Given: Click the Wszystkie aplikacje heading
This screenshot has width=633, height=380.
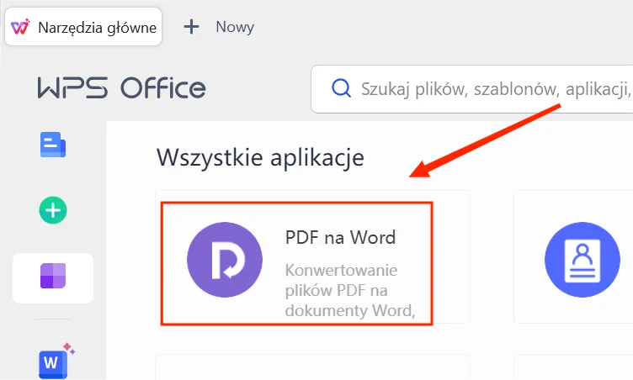Looking at the screenshot, I should [260, 157].
